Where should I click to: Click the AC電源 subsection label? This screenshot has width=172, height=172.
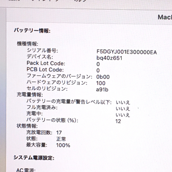pyautogui.click(x=26, y=170)
